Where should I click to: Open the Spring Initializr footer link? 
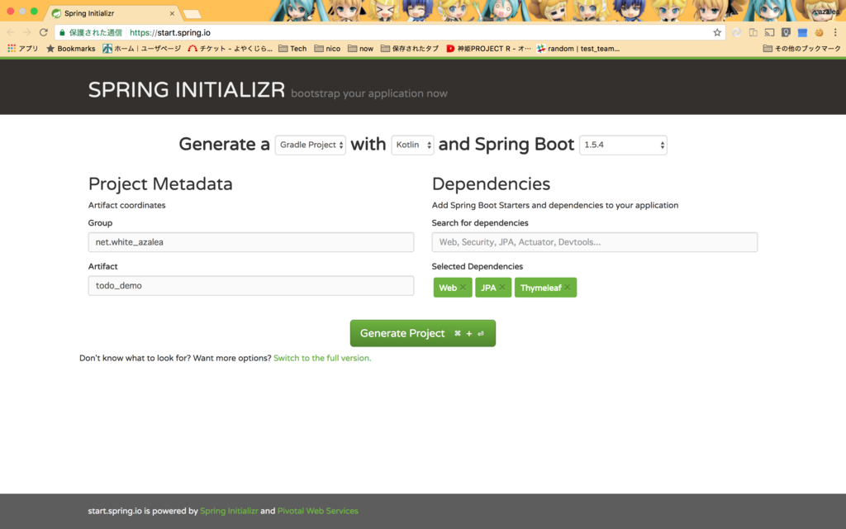pyautogui.click(x=229, y=511)
